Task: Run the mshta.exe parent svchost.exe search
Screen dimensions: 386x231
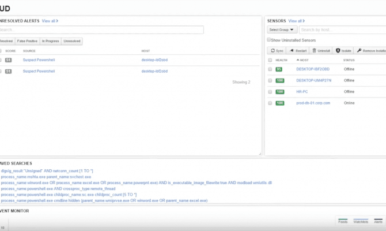Action: (46, 177)
